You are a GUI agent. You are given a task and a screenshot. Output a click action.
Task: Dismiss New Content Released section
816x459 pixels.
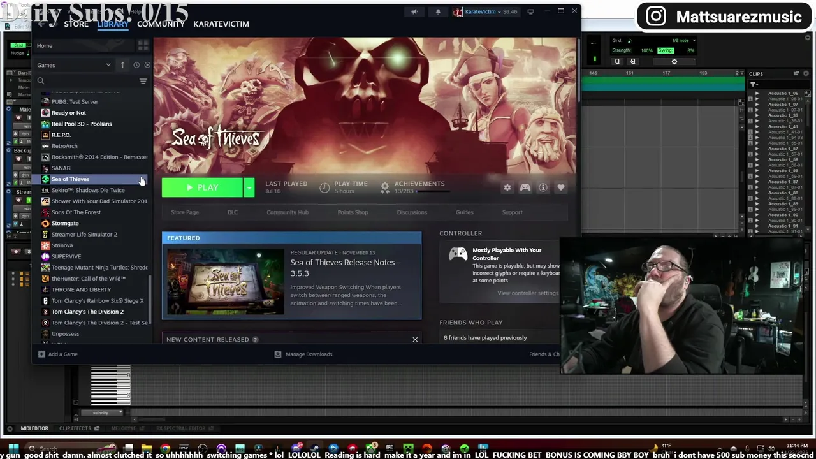415,339
